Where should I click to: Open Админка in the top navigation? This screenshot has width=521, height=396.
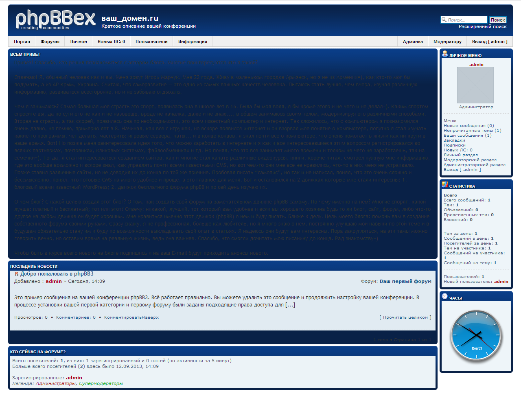coord(413,42)
